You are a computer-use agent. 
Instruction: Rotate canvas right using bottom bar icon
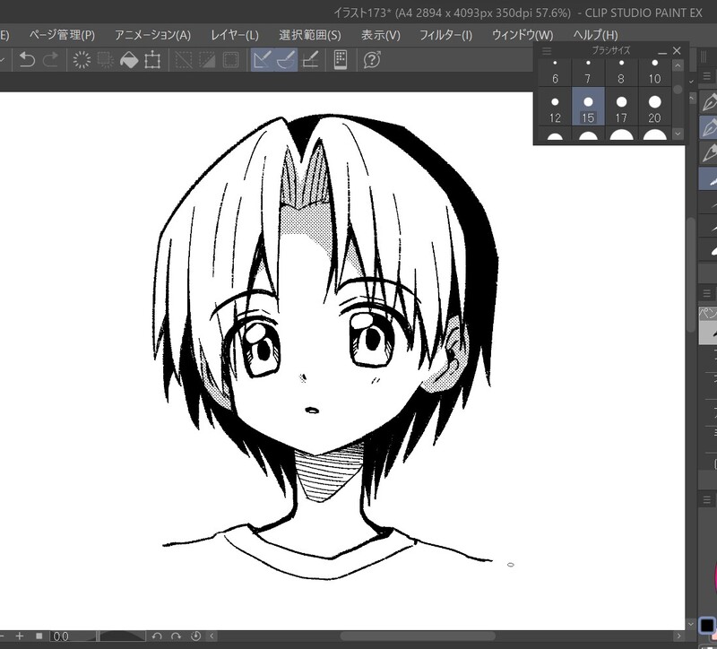(x=176, y=636)
